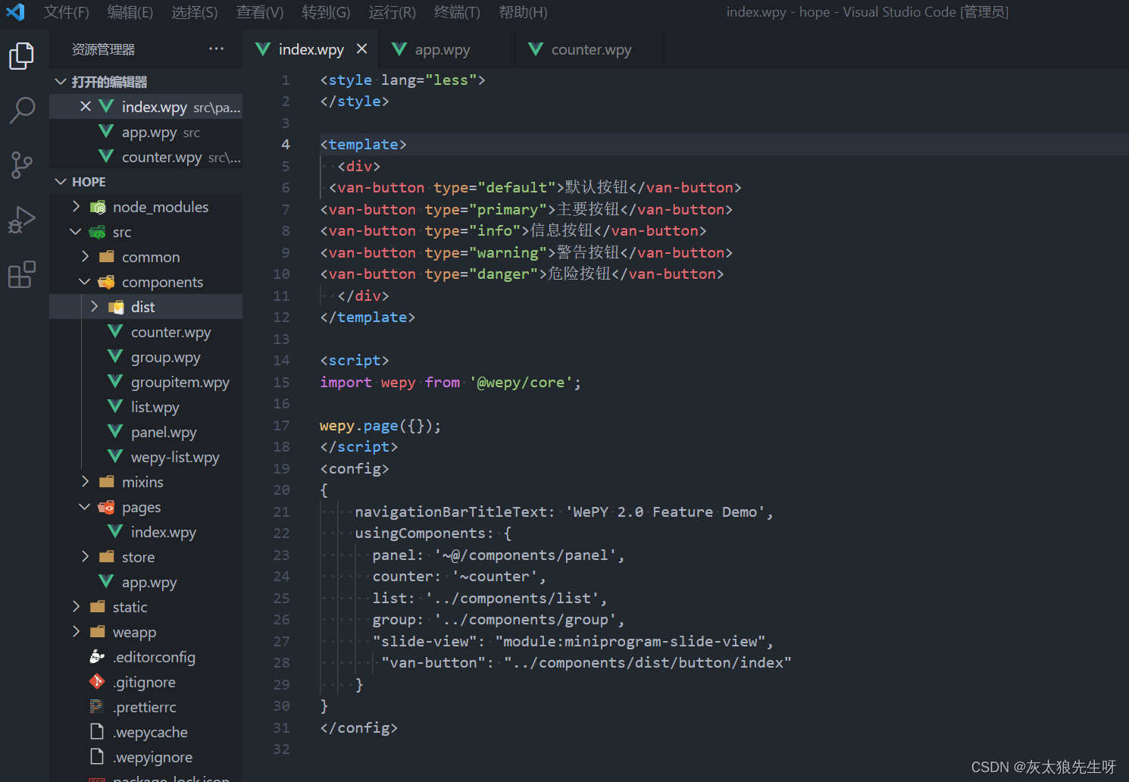The height and width of the screenshot is (782, 1129).
Task: Click the .editorconfig file icon
Action: point(97,657)
